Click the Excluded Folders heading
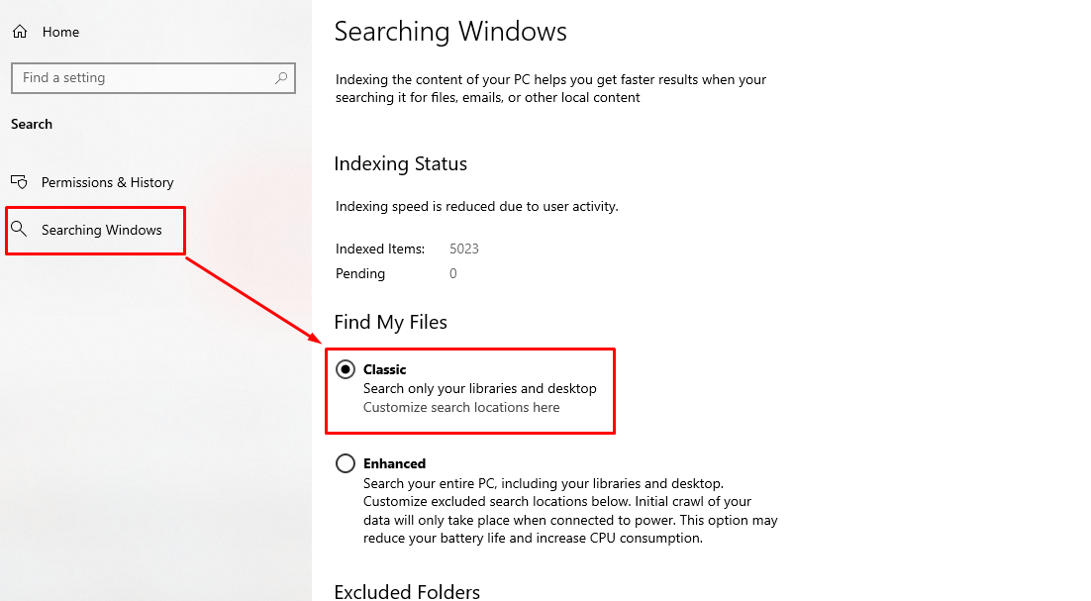The height and width of the screenshot is (601, 1091). [407, 591]
